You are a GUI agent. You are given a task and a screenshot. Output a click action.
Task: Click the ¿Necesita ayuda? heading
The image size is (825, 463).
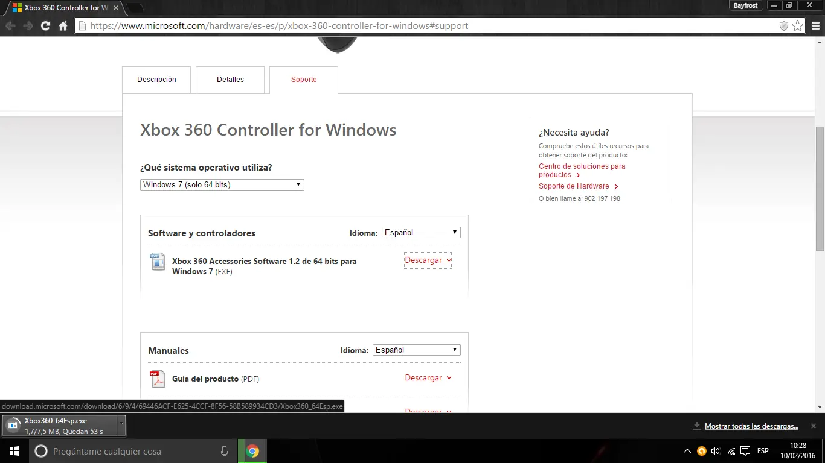(574, 133)
